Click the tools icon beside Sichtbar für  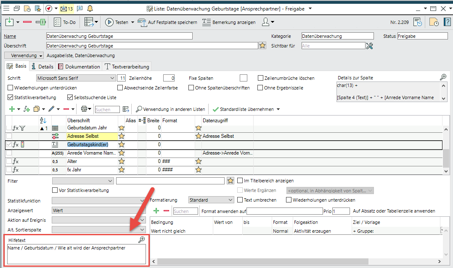click(370, 46)
